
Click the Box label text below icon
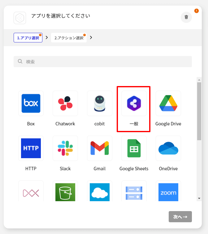point(31,124)
